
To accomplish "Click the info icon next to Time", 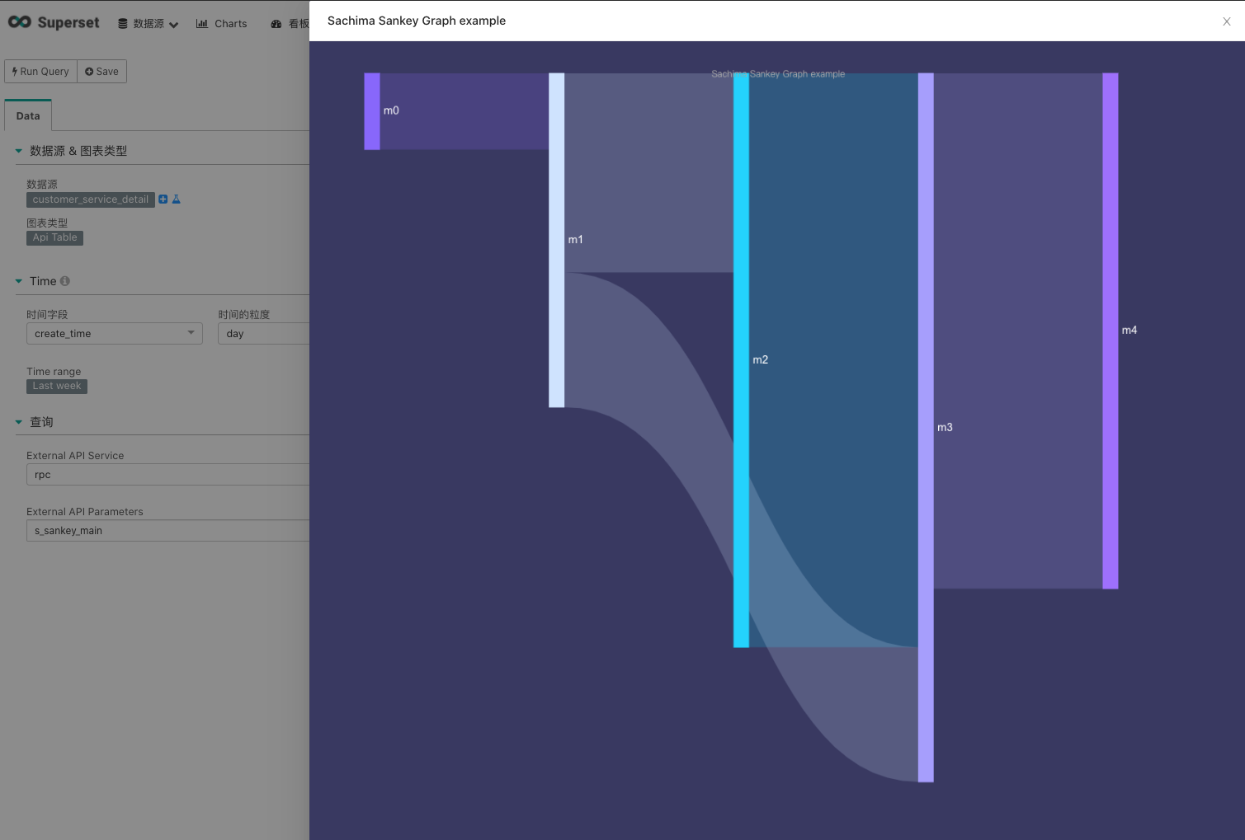I will click(x=65, y=281).
